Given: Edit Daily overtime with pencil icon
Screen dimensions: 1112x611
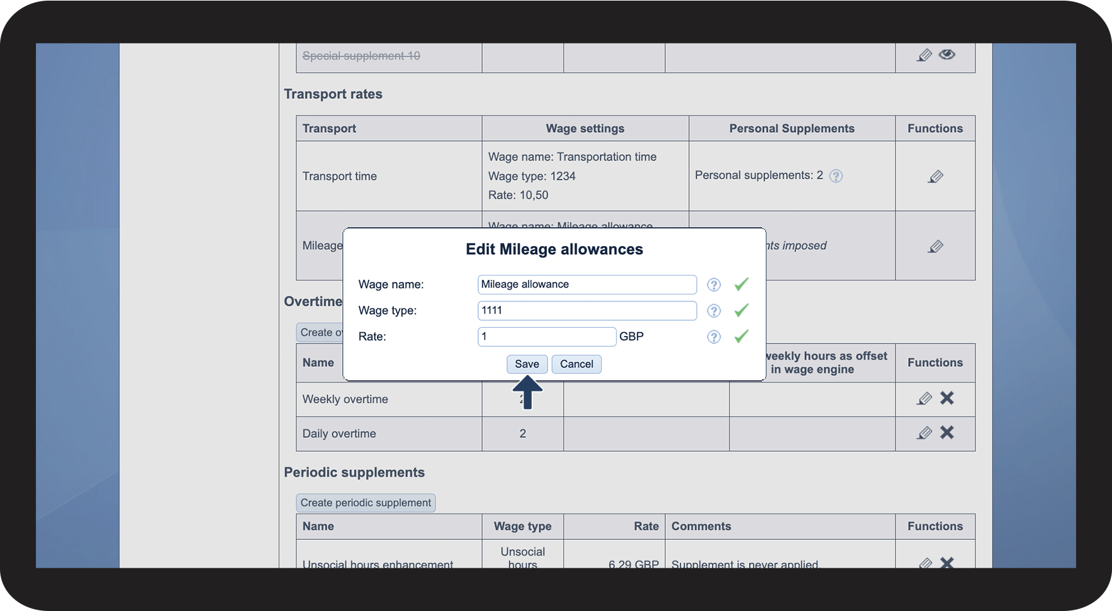Looking at the screenshot, I should (x=924, y=433).
